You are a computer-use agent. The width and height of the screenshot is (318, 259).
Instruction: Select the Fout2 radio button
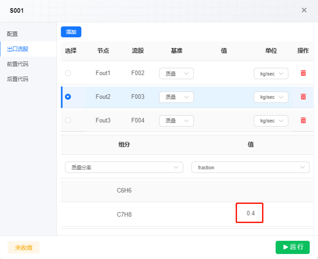tap(68, 97)
